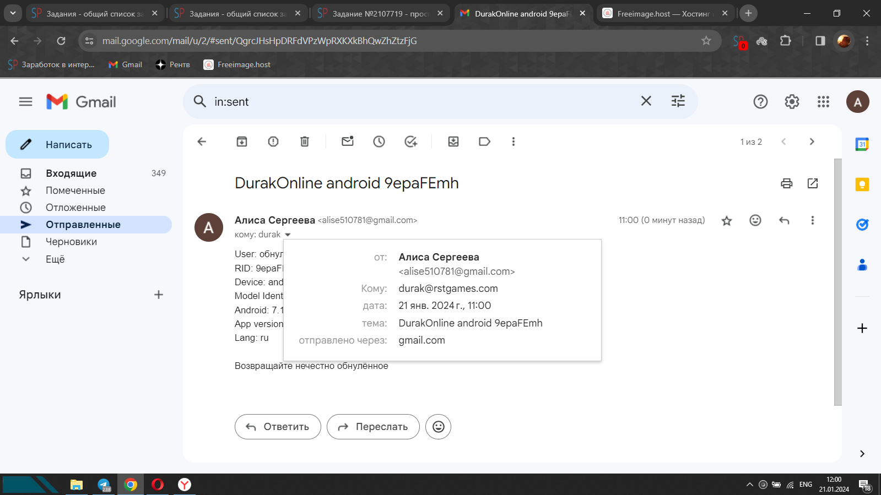Create new label plus icon
This screenshot has width=881, height=495.
coord(159,295)
